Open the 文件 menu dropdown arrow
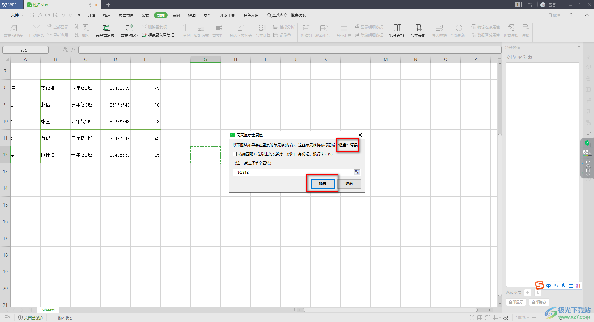Screen dimensions: 594x322 coord(22,15)
